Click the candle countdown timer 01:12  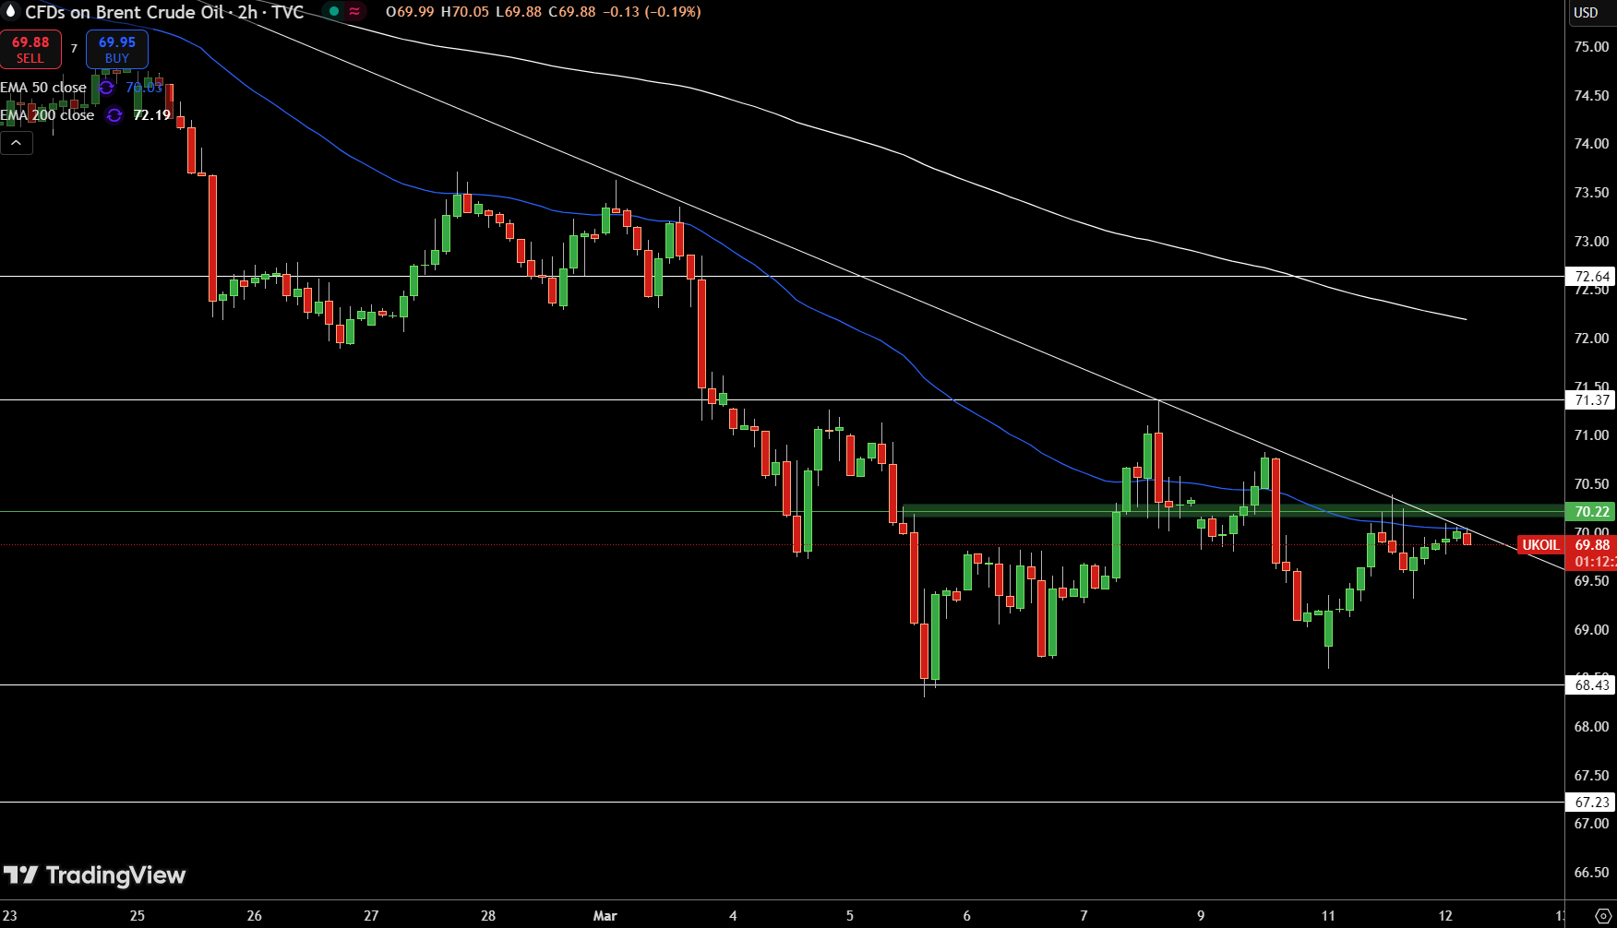pos(1595,562)
